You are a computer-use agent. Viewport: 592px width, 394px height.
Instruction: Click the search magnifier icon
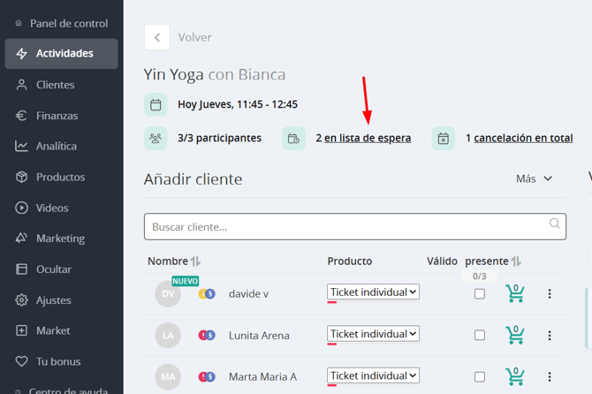tap(554, 224)
